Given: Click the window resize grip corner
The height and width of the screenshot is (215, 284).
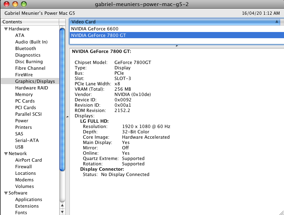Looking at the screenshot, I should (x=281, y=213).
